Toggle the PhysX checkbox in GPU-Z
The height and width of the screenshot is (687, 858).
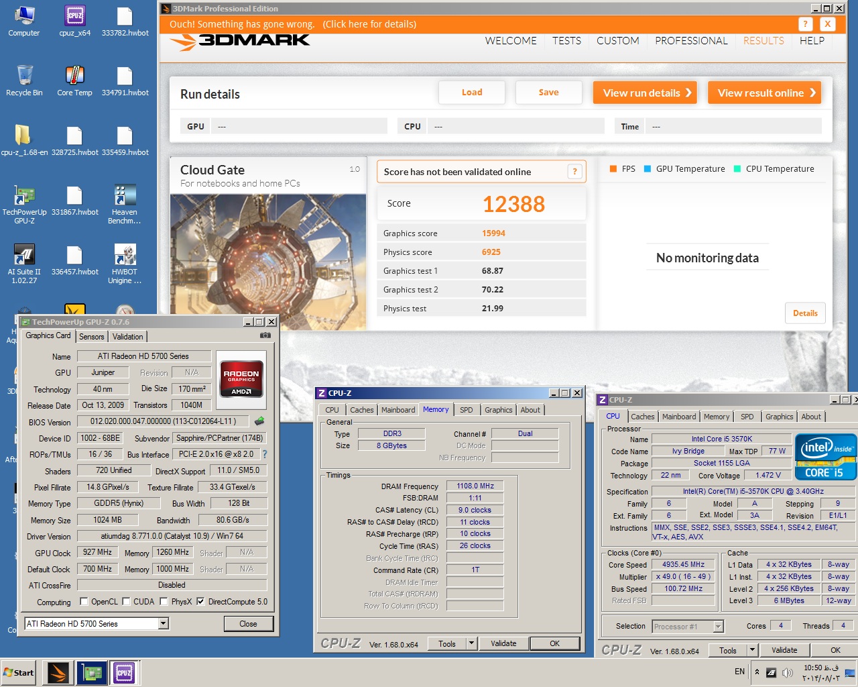164,602
